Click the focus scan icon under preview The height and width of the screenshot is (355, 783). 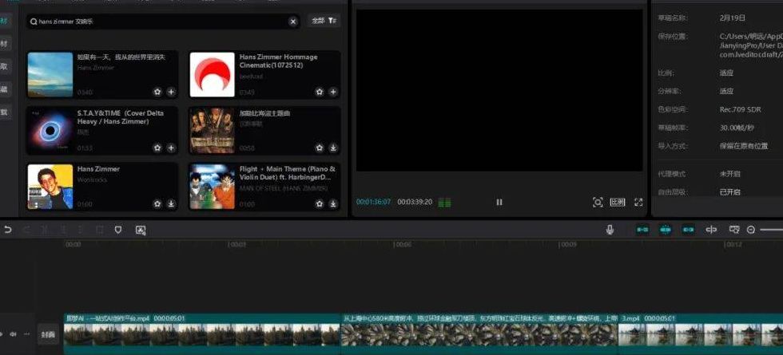click(x=598, y=203)
